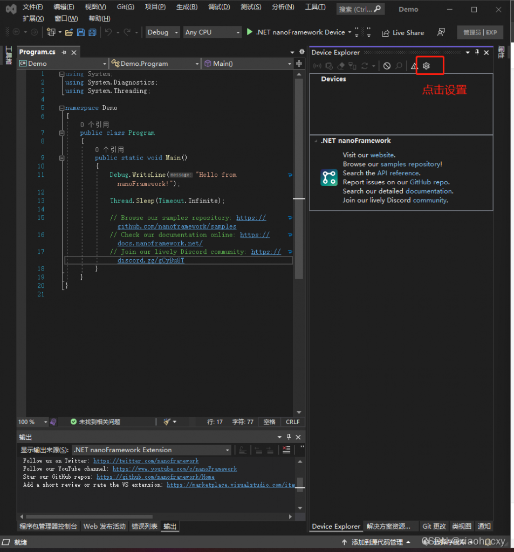Click the ping device icon in Device Explorer
The height and width of the screenshot is (552, 514).
point(317,66)
